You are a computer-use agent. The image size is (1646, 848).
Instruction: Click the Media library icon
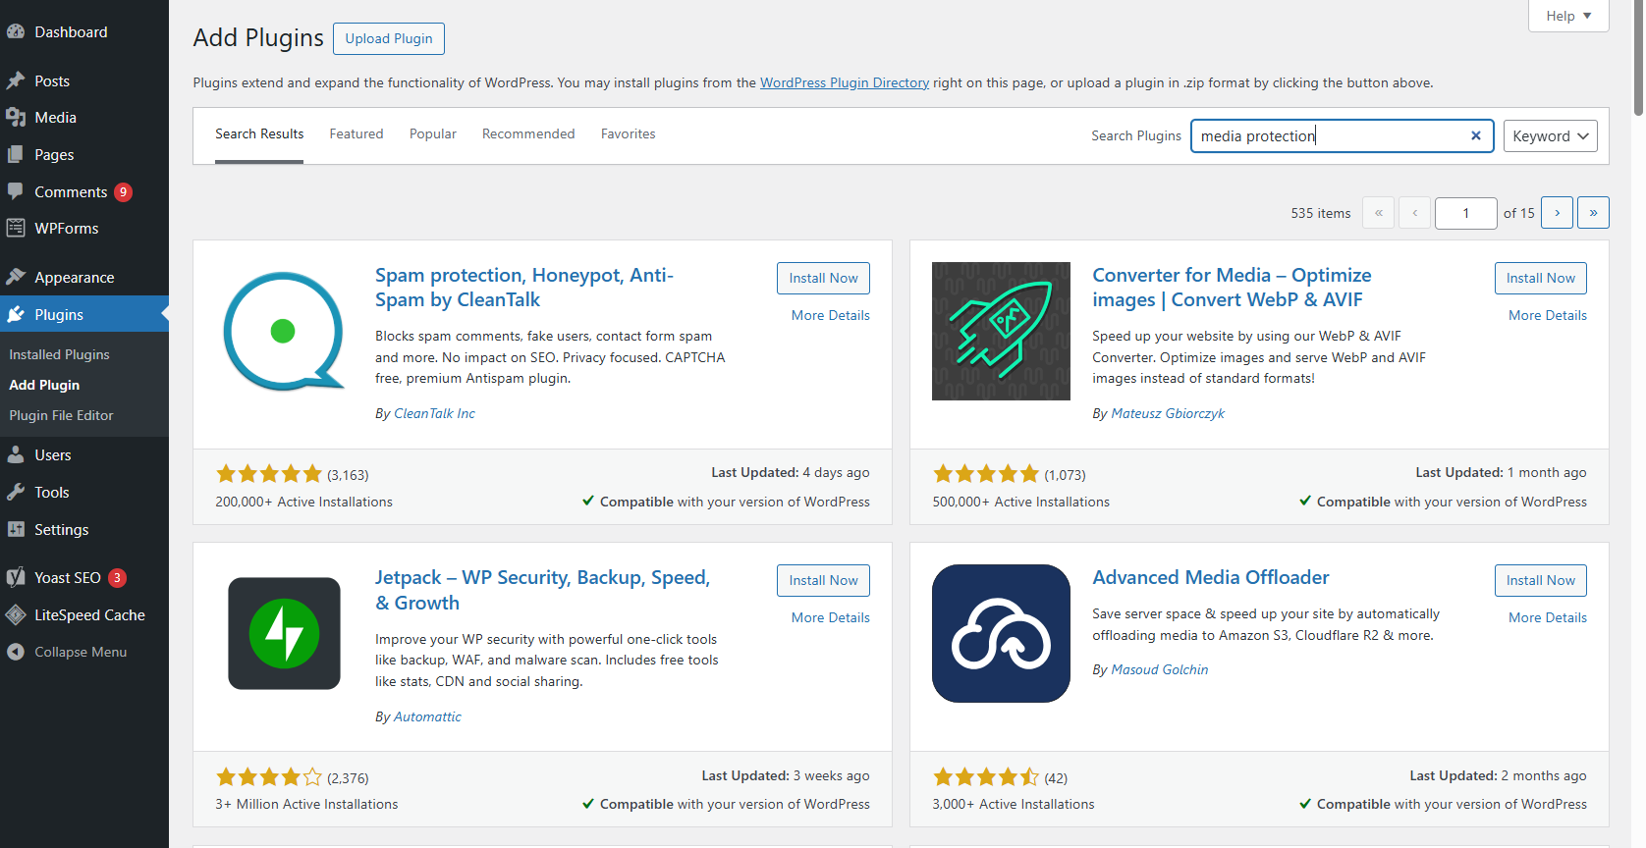16,118
